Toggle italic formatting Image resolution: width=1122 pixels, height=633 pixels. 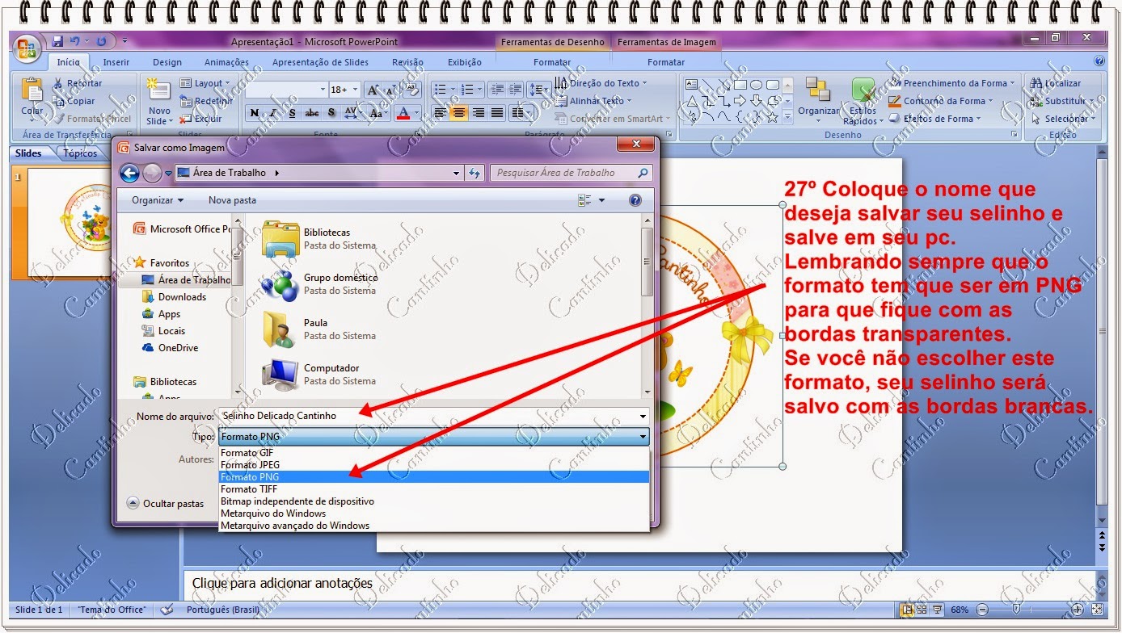click(x=273, y=113)
